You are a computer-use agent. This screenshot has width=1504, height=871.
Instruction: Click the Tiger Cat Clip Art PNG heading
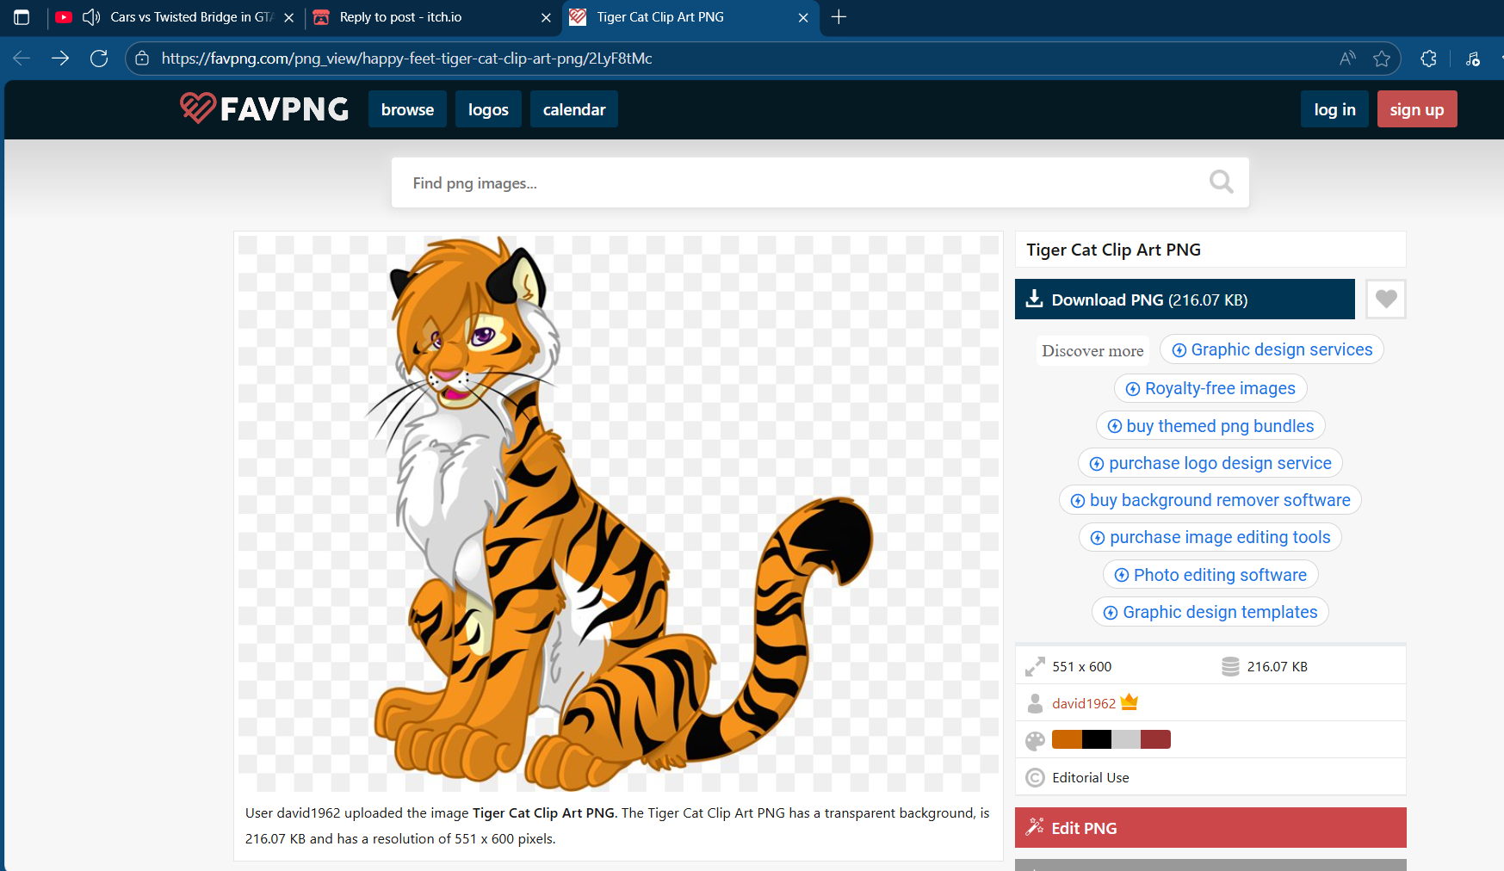point(1113,250)
